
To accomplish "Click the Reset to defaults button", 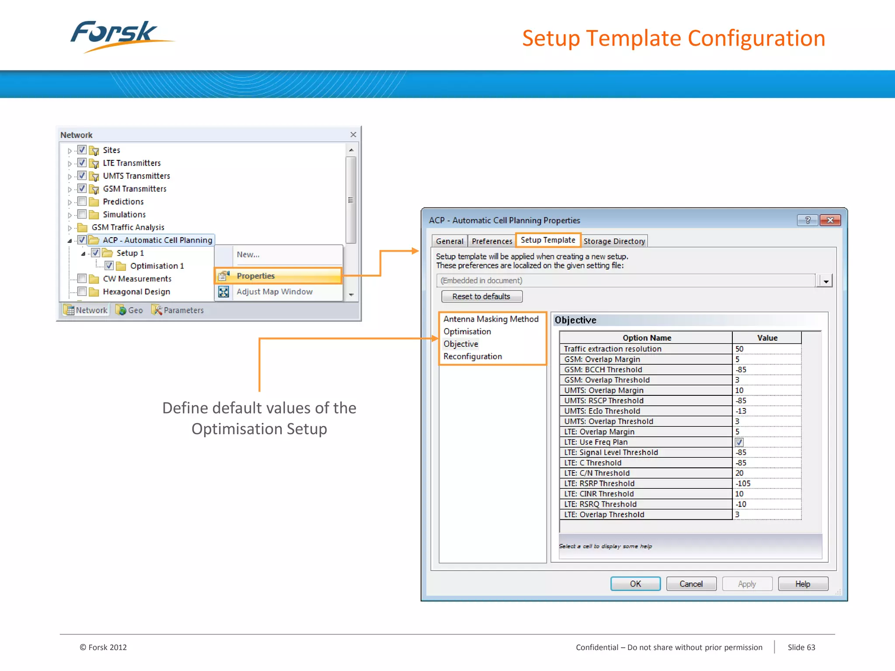I will [482, 297].
